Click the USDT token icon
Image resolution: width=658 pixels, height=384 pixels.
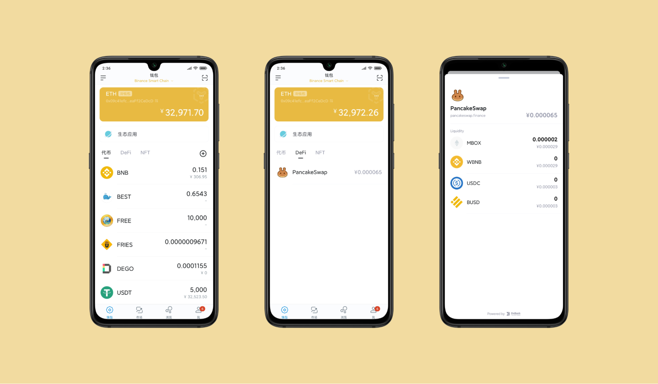(107, 291)
